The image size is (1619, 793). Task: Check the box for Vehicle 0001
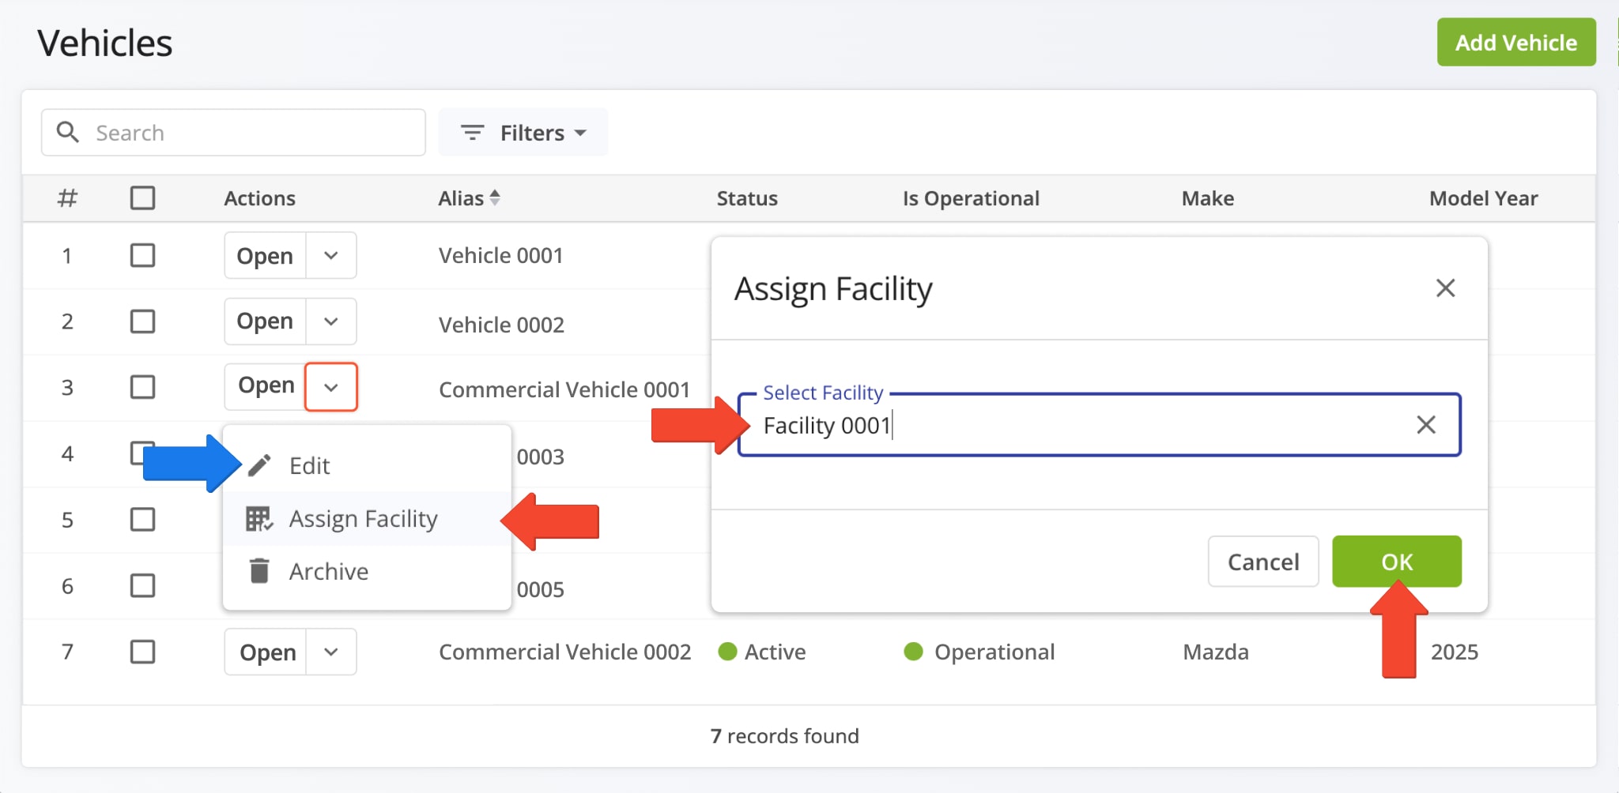click(x=142, y=255)
